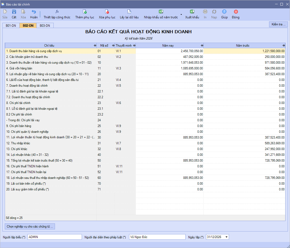Click the Người lập biểu input field

(54, 237)
